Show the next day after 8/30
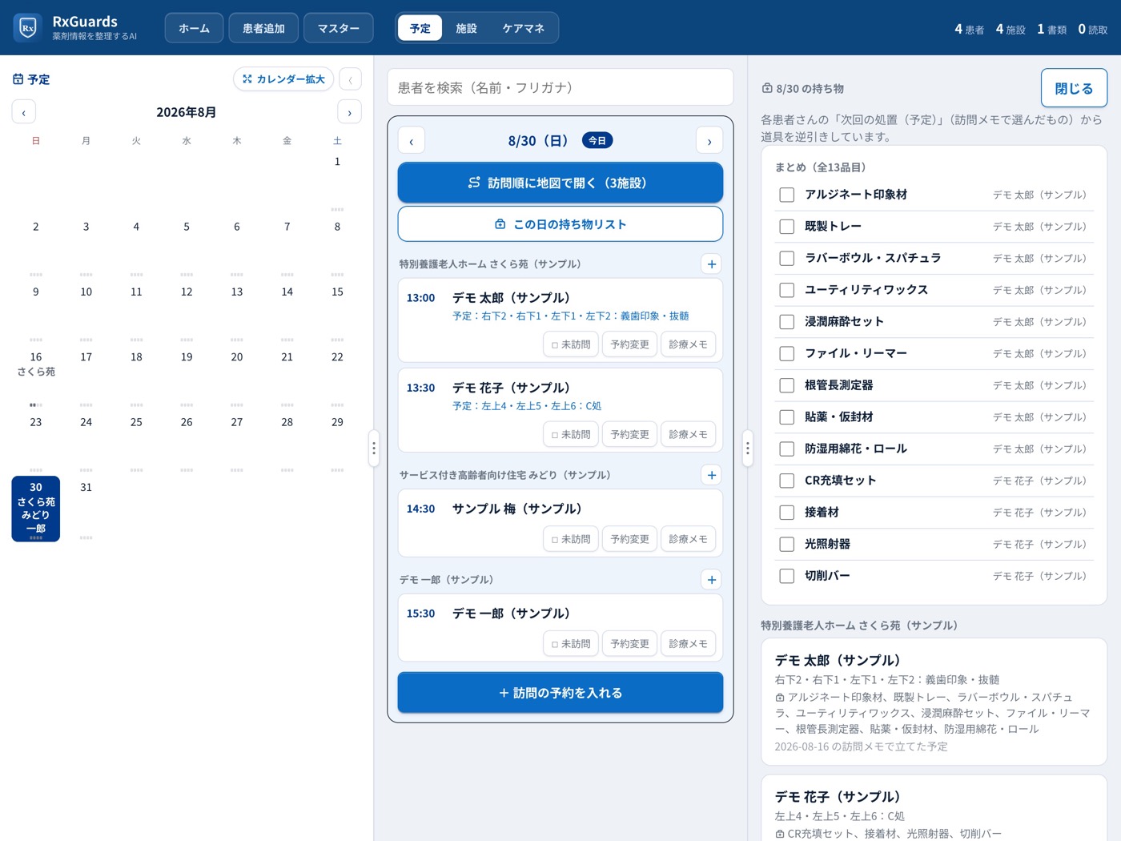The width and height of the screenshot is (1121, 841). 709,141
